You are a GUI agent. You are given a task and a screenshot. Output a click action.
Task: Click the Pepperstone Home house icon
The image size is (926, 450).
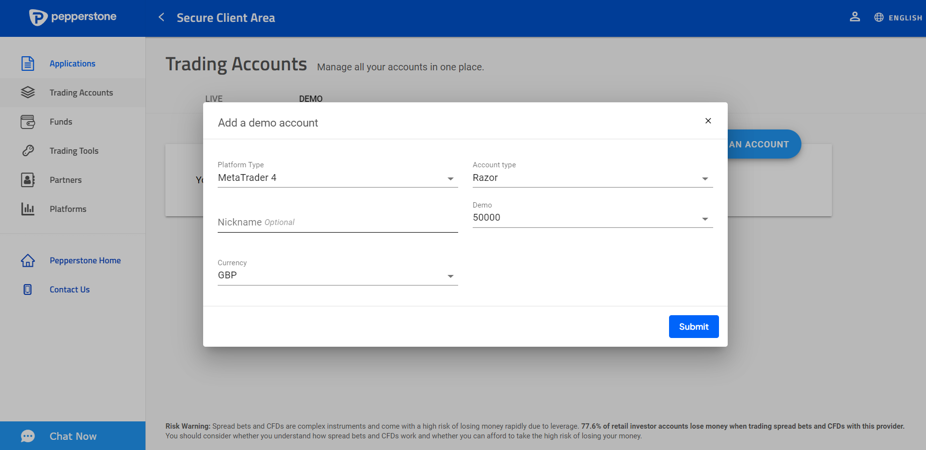(x=28, y=260)
